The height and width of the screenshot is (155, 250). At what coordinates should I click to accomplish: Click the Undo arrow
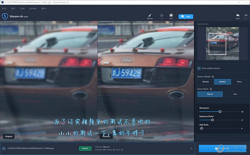pos(238,16)
